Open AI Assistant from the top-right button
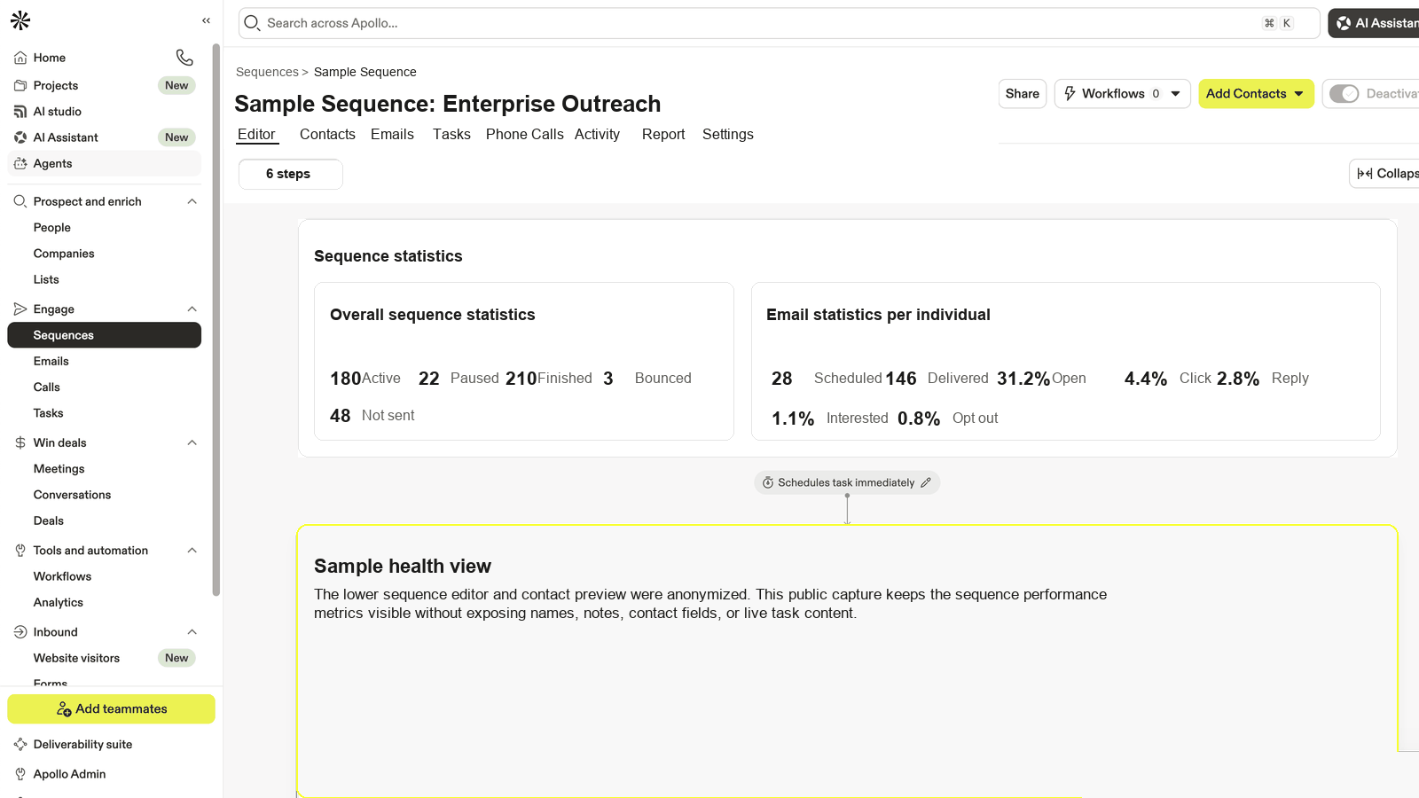Screen dimensions: 1419x798 coord(1374,23)
